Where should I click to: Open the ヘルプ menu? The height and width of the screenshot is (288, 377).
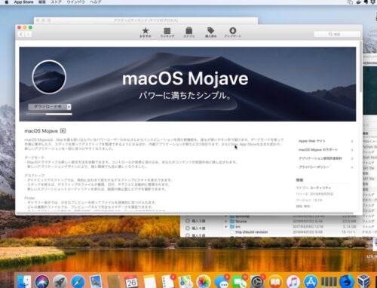point(96,2)
